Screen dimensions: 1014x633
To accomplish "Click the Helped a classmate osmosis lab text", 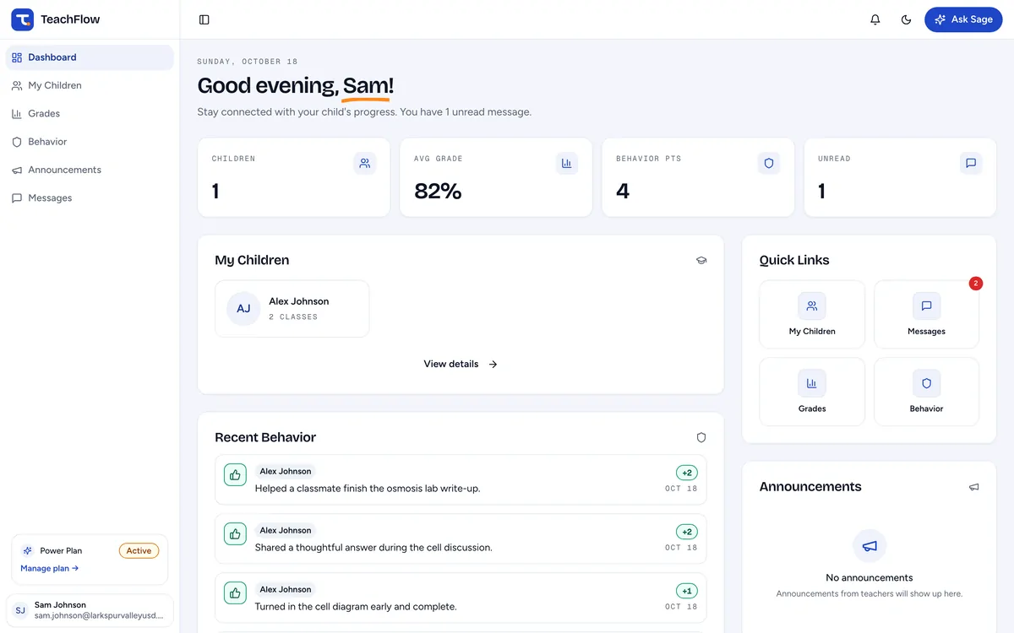I will (368, 489).
